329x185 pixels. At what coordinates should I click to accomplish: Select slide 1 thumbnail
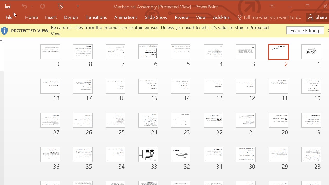coord(311,52)
